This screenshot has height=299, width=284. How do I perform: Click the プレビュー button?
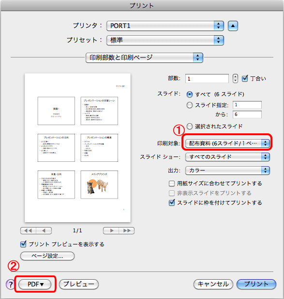point(79,285)
